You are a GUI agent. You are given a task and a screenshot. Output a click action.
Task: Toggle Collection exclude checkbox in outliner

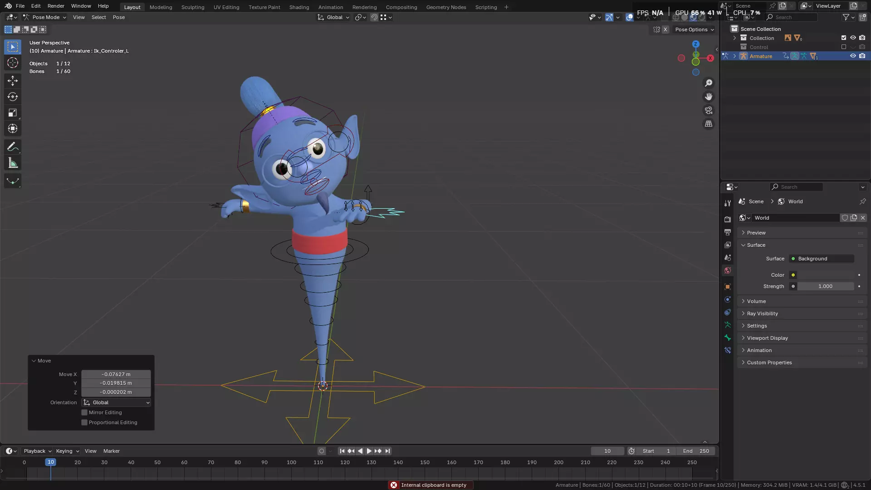pos(844,38)
